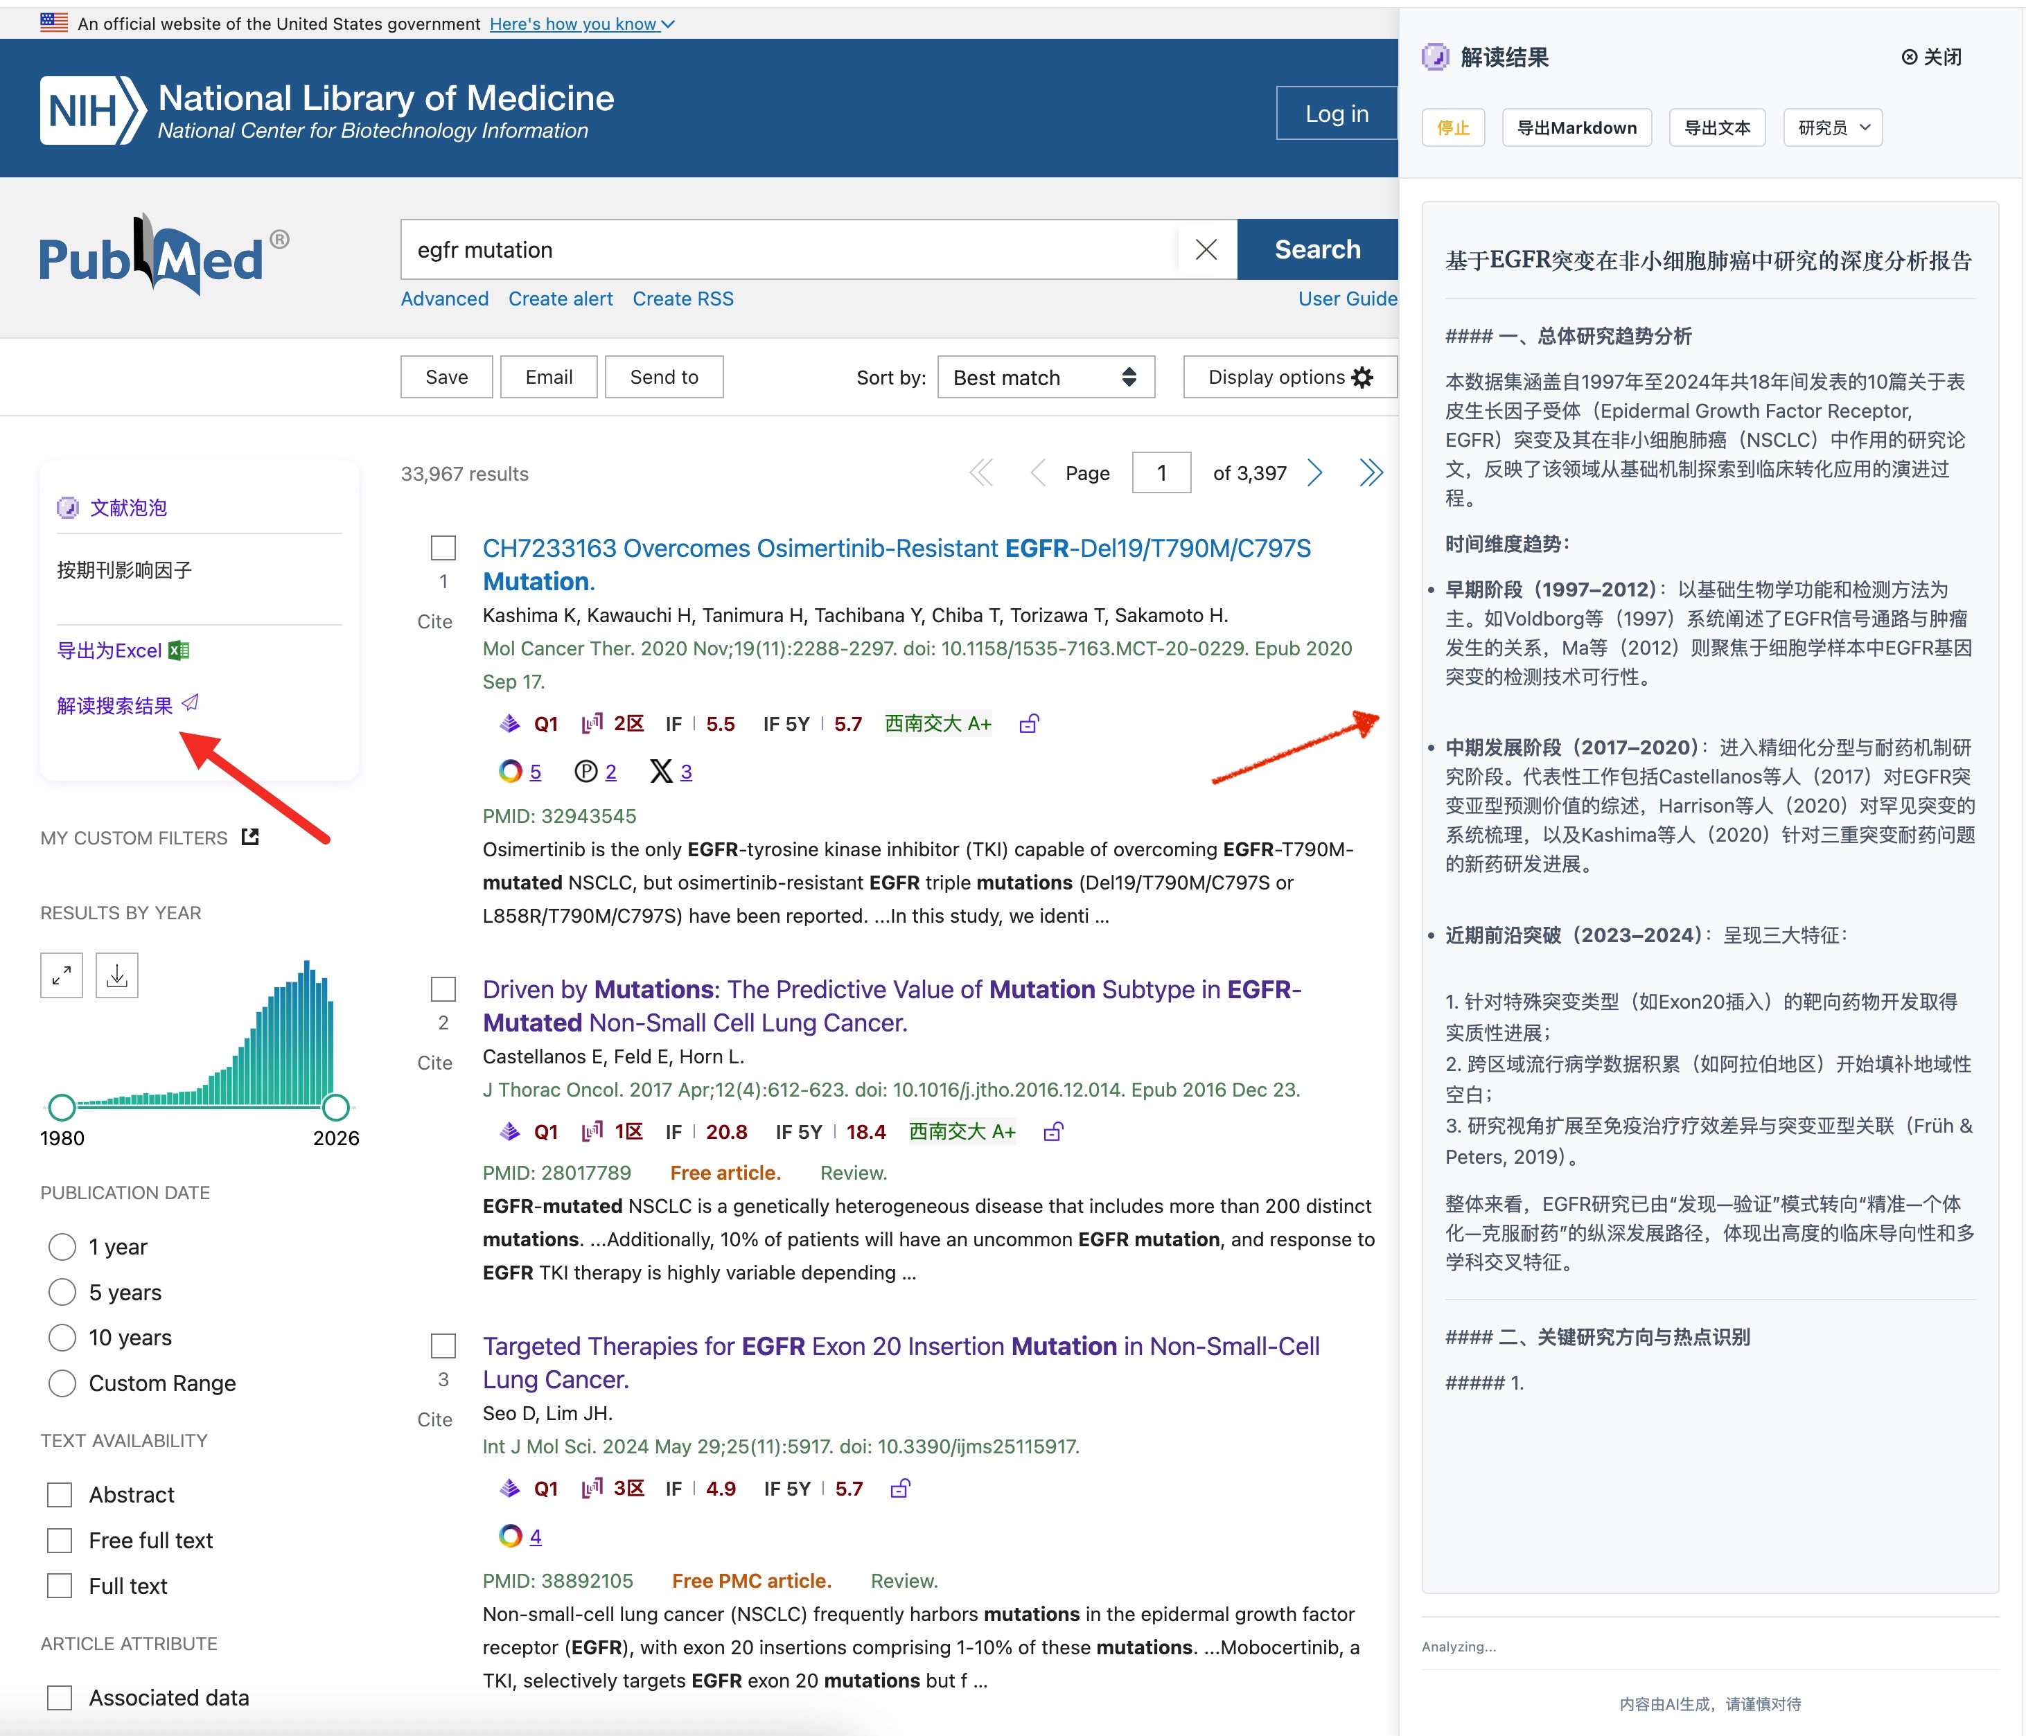Viewport: 2026px width, 1736px height.
Task: Select the first search result checkbox
Action: (x=444, y=549)
